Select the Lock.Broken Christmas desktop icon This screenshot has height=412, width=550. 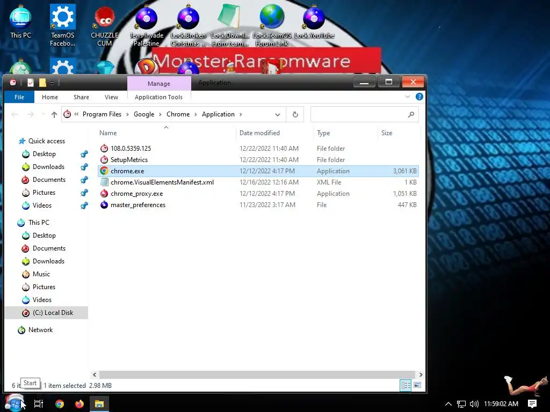[188, 25]
